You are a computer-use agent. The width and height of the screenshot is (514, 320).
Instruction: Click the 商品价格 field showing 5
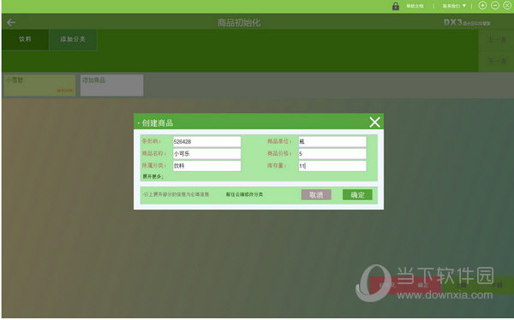332,154
